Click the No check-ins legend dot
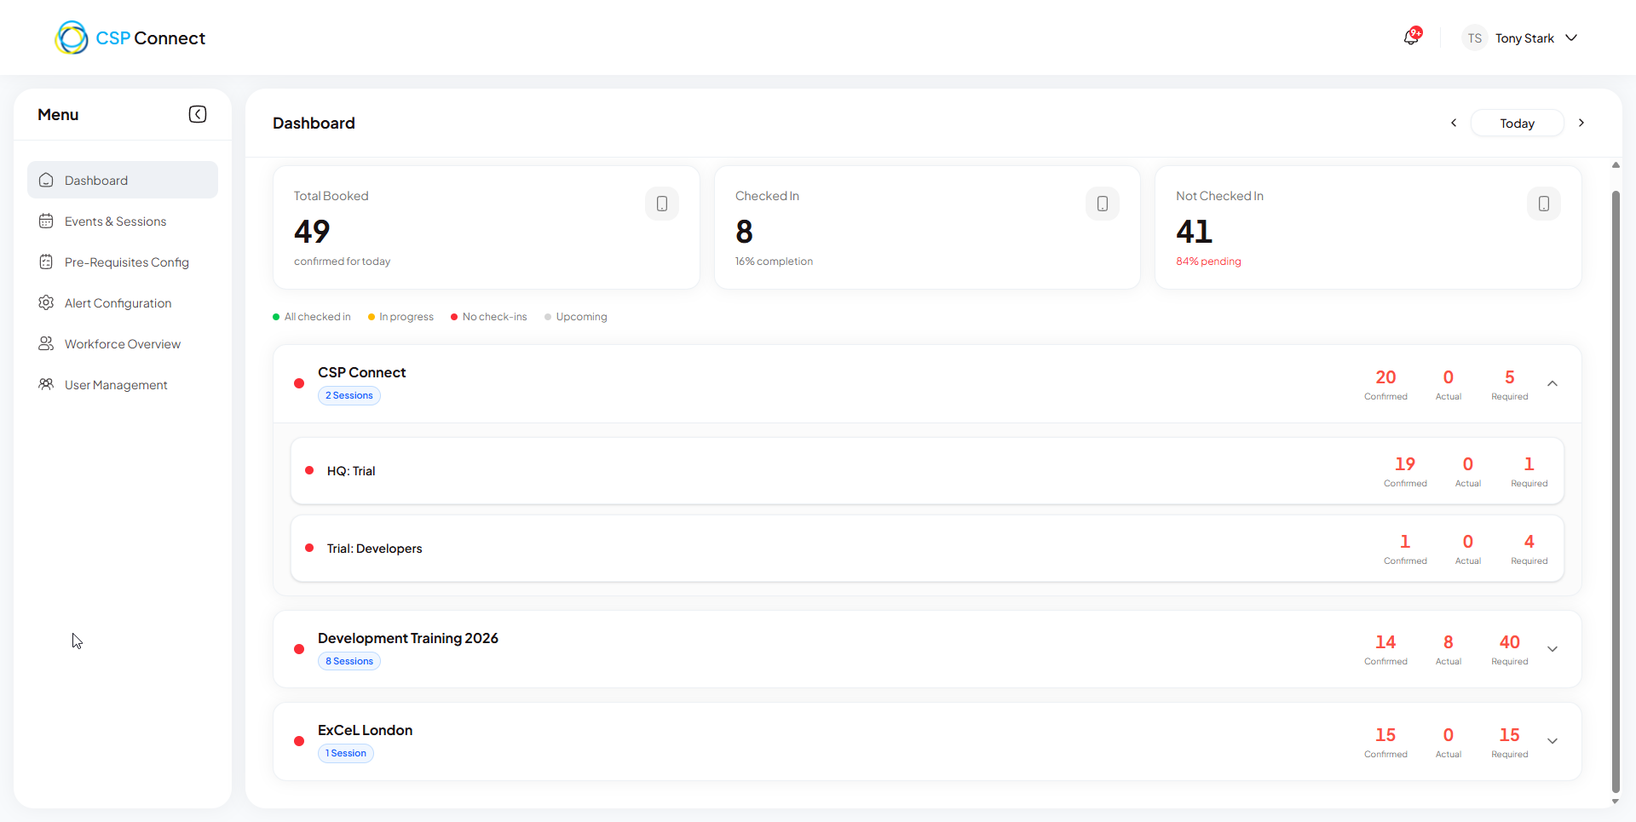Image resolution: width=1636 pixels, height=822 pixels. pos(454,317)
